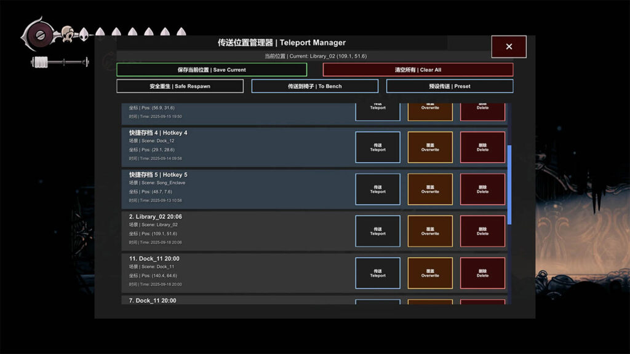Delete the Hotkey 4 entry
The image size is (630, 354).
tap(482, 147)
